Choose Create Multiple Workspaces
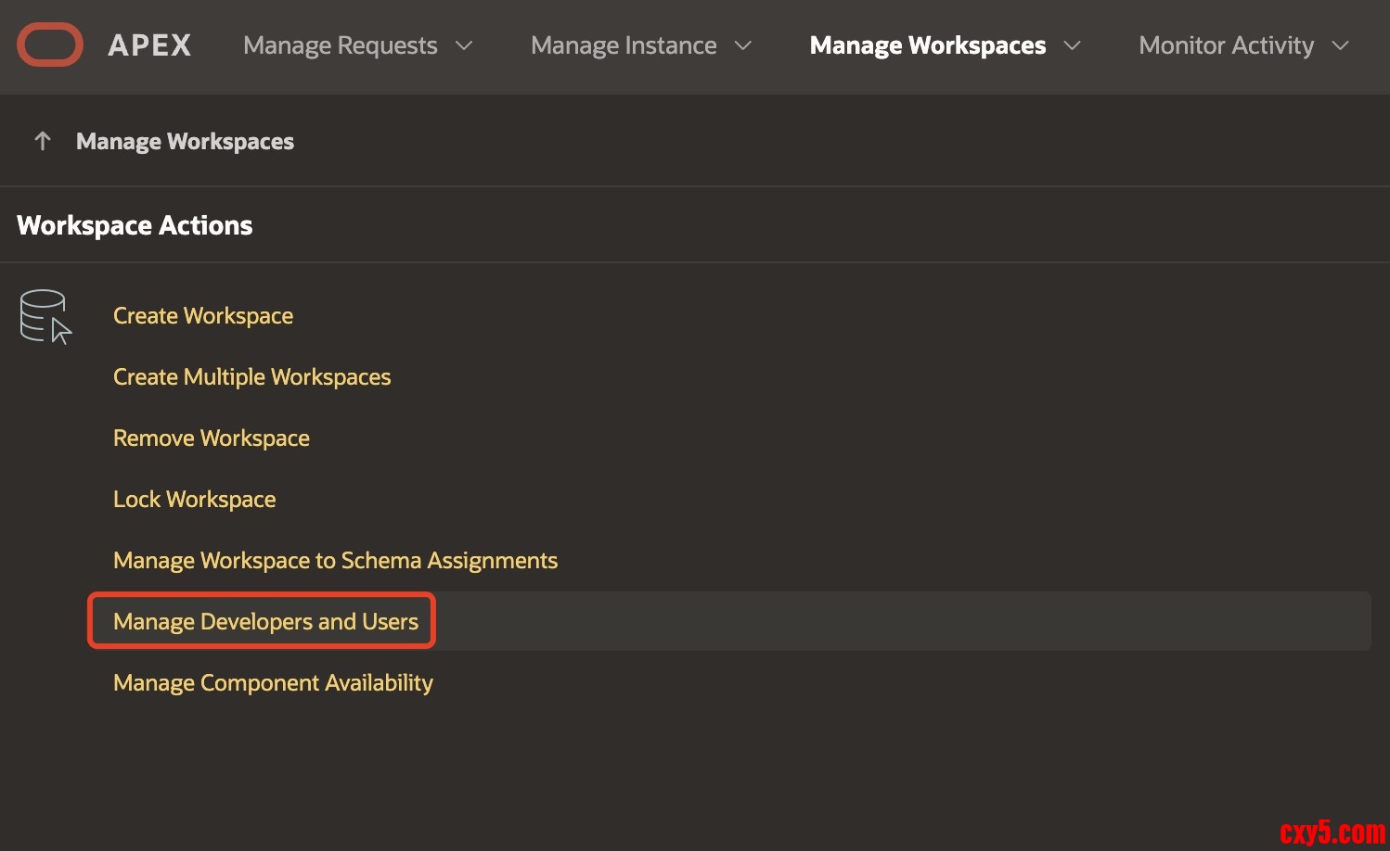This screenshot has height=851, width=1390. click(251, 377)
